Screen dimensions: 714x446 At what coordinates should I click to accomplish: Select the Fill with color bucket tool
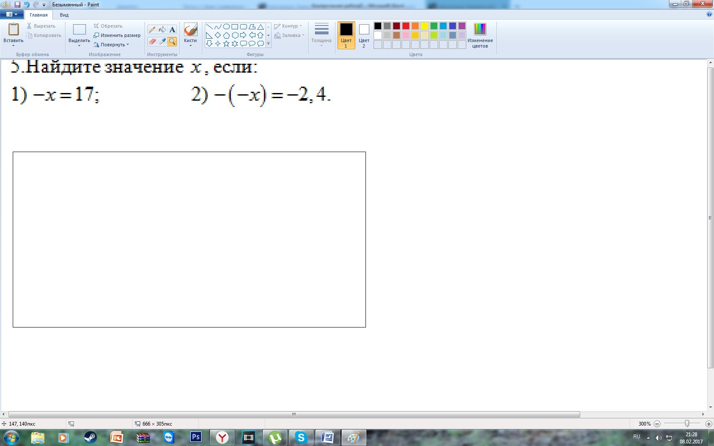(162, 30)
